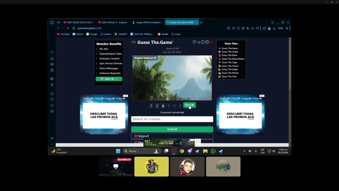This screenshot has height=191, width=339.
Task: Open downloads icon in browser toolbar
Action: click(274, 28)
